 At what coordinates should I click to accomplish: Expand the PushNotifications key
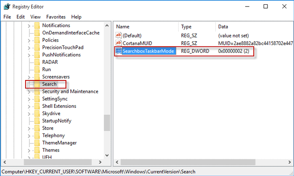[x=29, y=55]
